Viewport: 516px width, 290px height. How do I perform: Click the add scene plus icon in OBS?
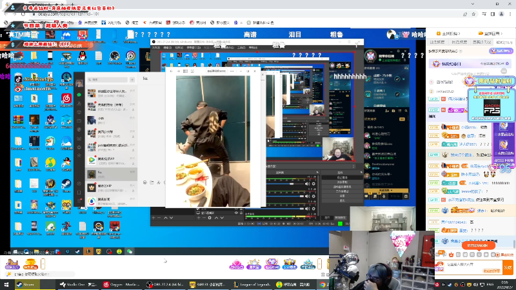(154, 218)
